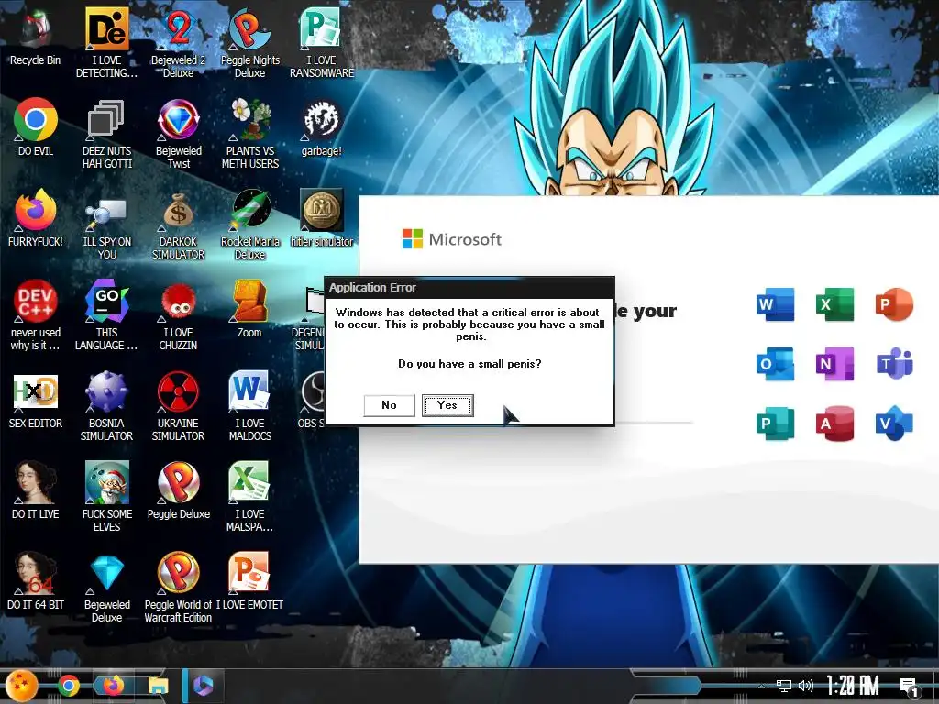Show hidden system tray icons
This screenshot has height=704, width=939.
(761, 686)
